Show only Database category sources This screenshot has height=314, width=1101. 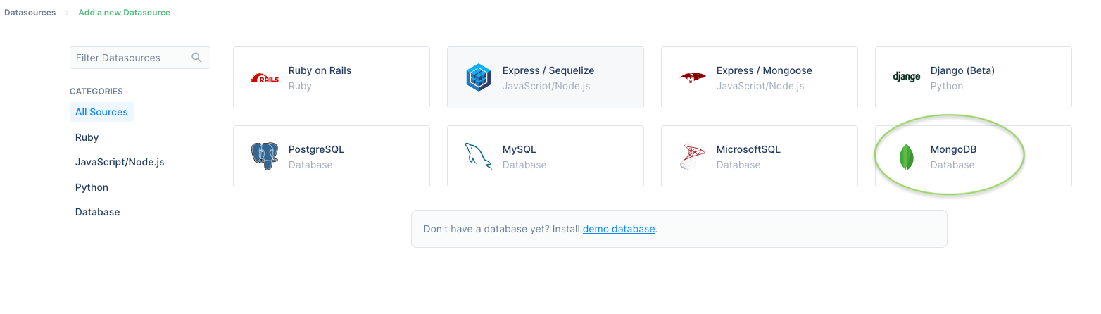(x=97, y=212)
